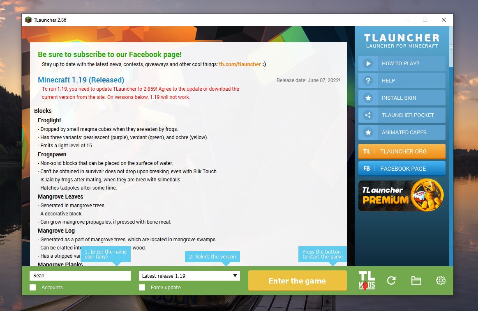
Task: Open the FACEBOOK PAGE link
Action: [402, 168]
